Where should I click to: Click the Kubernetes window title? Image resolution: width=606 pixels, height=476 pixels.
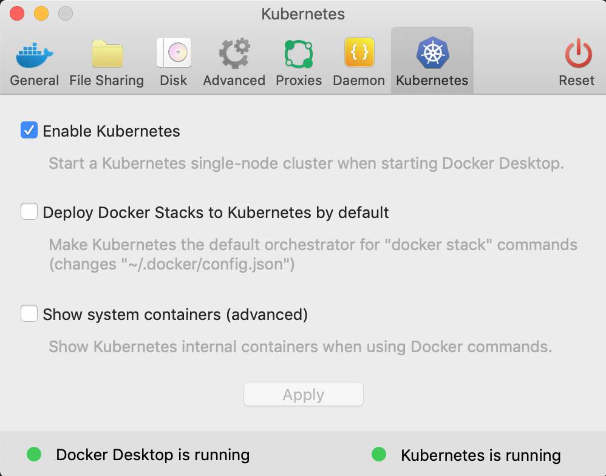(303, 14)
